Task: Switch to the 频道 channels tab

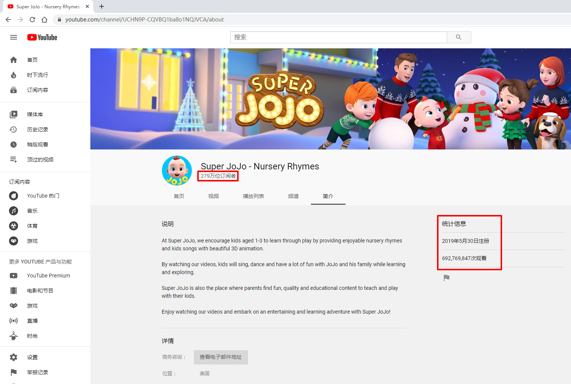Action: pos(293,196)
